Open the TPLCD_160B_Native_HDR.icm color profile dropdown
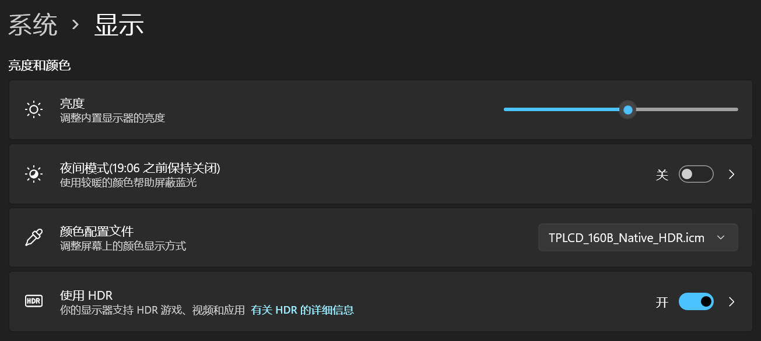This screenshot has width=761, height=341. pyautogui.click(x=638, y=237)
